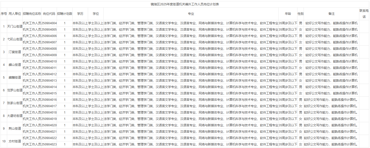Click the 性别 column header
Screen dimensions: 370x148
tap(301, 14)
